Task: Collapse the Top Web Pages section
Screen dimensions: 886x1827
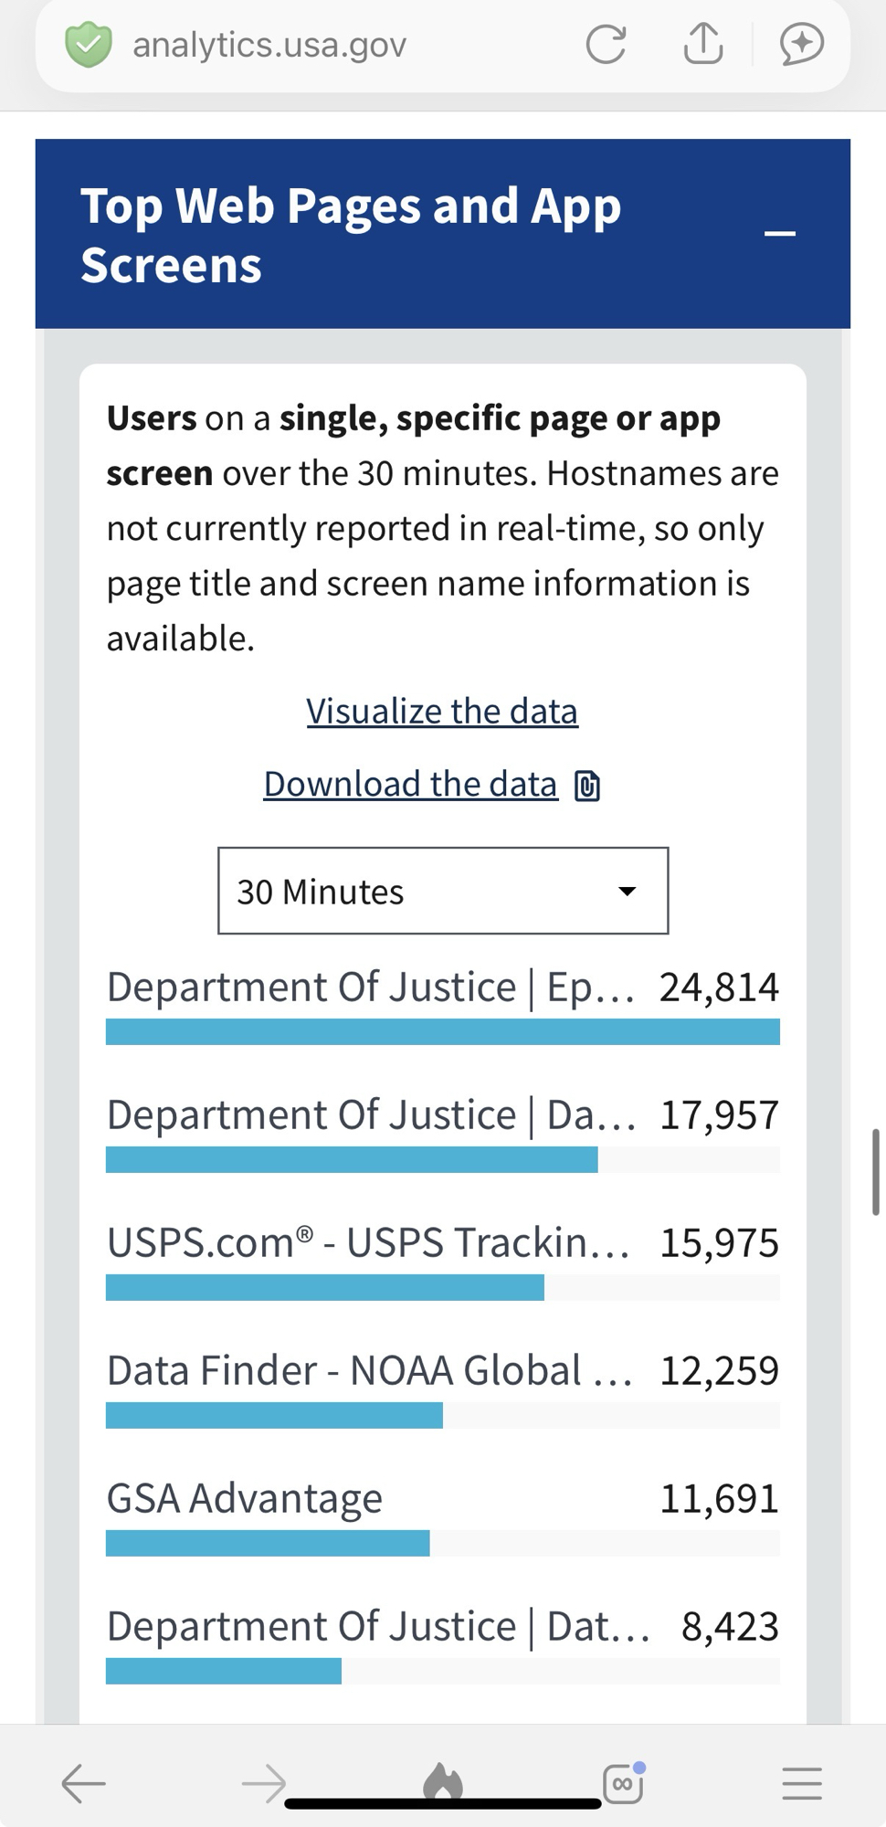Action: coord(779,234)
